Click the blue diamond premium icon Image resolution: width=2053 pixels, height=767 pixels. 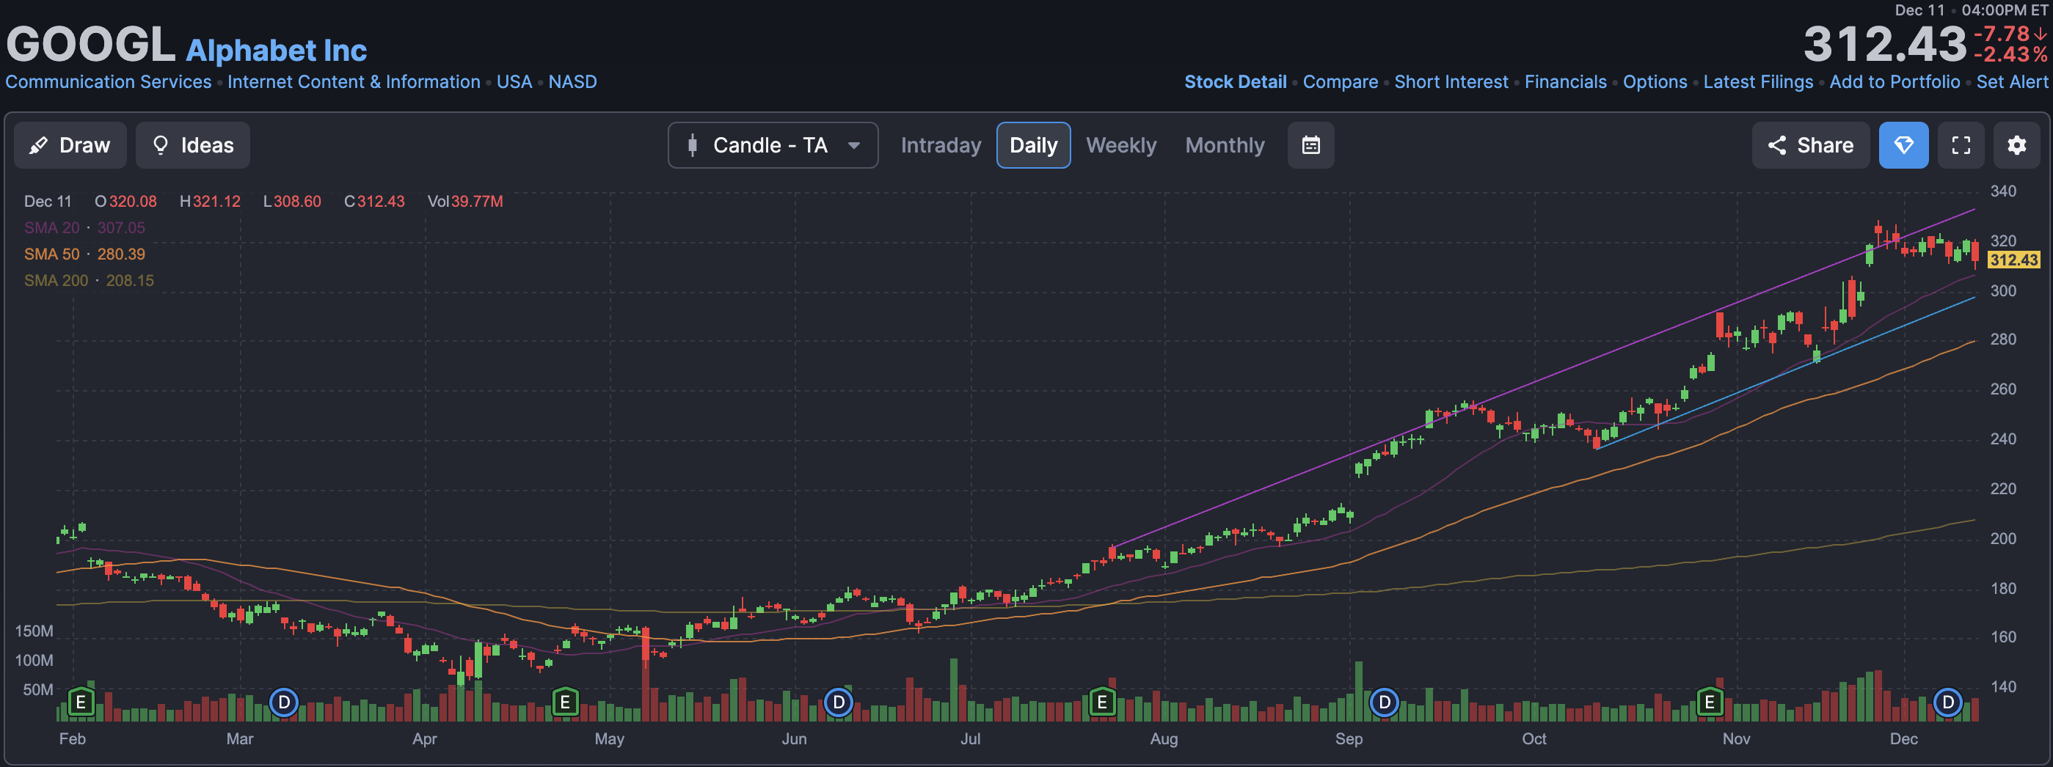click(1904, 145)
